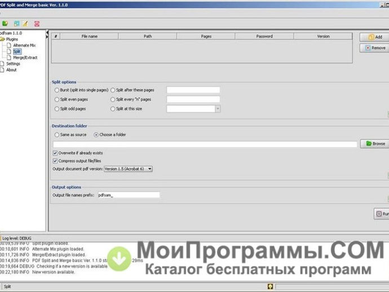Open Output document pdf version dropdown

(128, 169)
